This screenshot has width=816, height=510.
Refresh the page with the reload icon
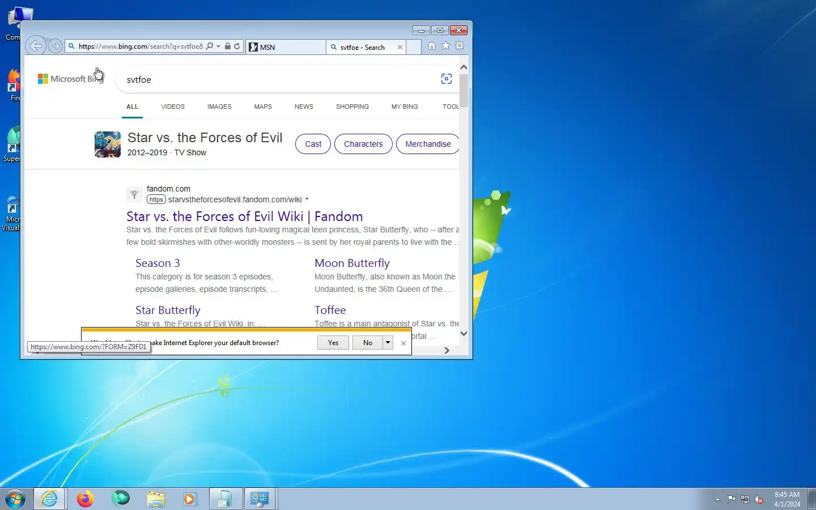tap(237, 46)
